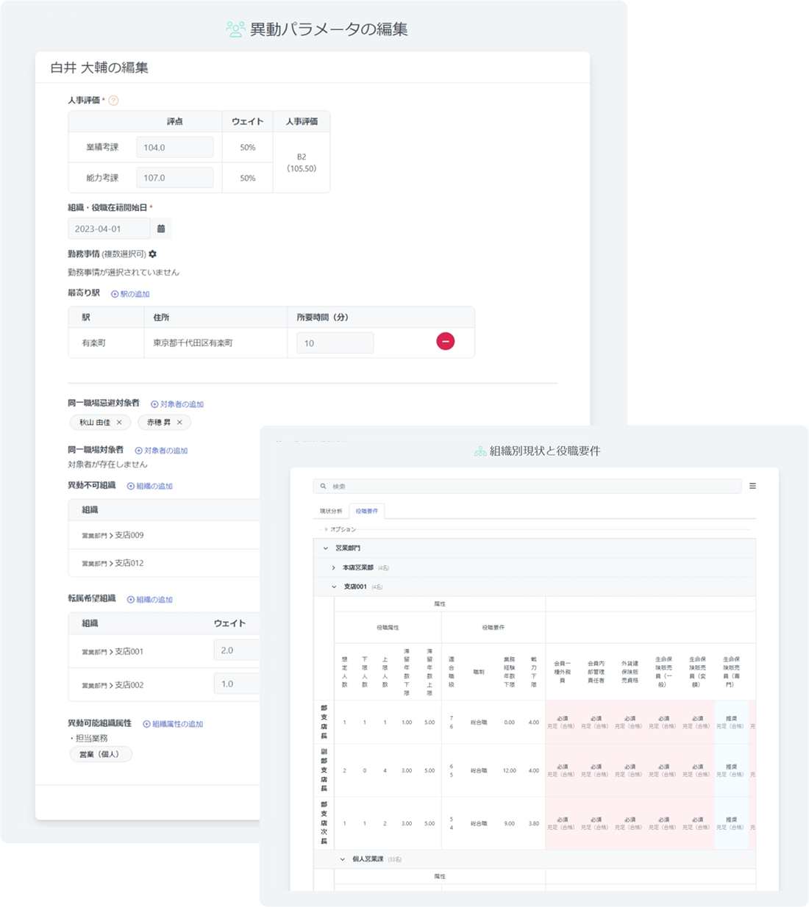The image size is (809, 907).
Task: Click the 戦力下限 column header
Action: 534,672
